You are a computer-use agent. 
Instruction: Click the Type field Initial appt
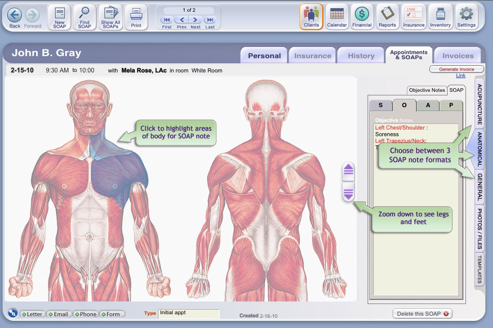[x=189, y=314]
